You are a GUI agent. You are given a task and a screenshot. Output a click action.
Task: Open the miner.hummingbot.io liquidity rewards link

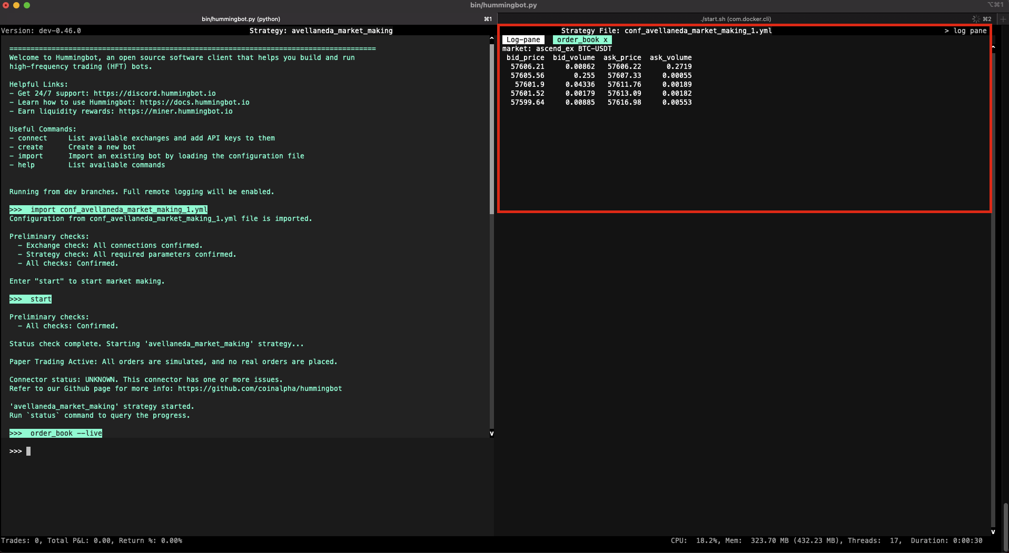coord(175,111)
